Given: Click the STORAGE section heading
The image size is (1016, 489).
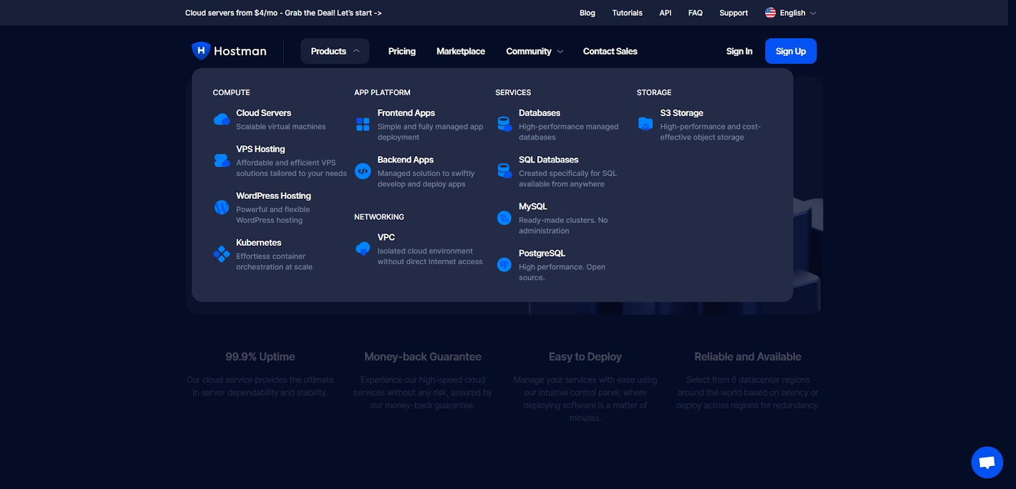Looking at the screenshot, I should (x=654, y=93).
